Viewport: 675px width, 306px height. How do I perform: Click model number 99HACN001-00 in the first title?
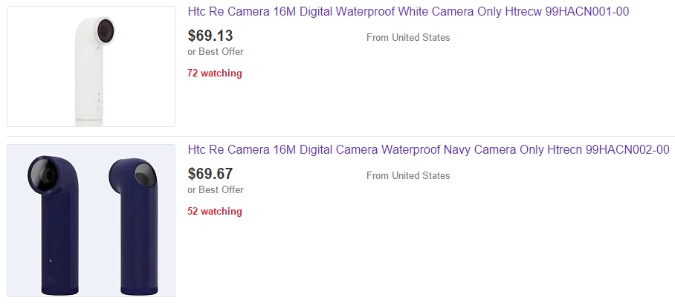point(591,13)
